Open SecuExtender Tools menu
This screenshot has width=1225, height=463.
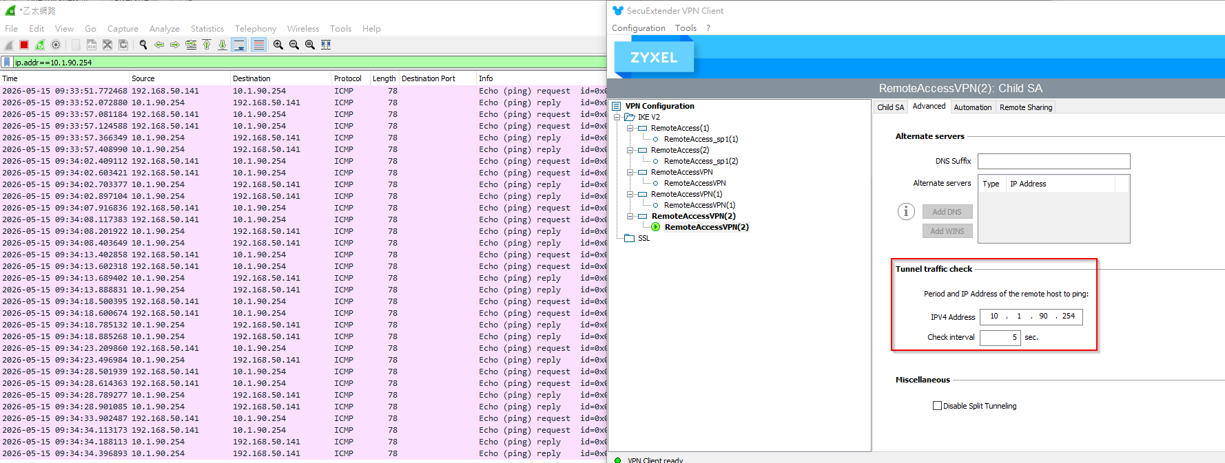click(686, 28)
